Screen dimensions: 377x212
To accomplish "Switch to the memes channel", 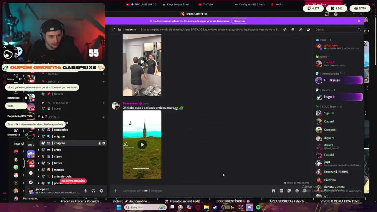I will pos(59,170).
